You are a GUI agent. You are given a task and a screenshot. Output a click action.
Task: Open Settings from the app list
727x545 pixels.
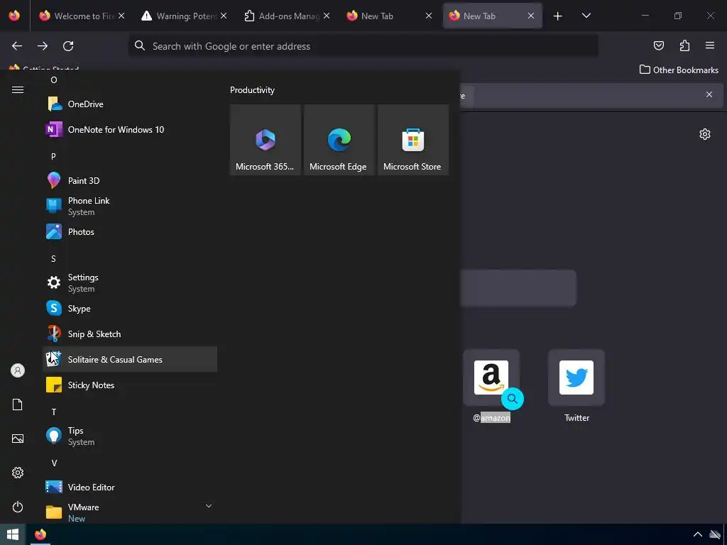pos(130,282)
